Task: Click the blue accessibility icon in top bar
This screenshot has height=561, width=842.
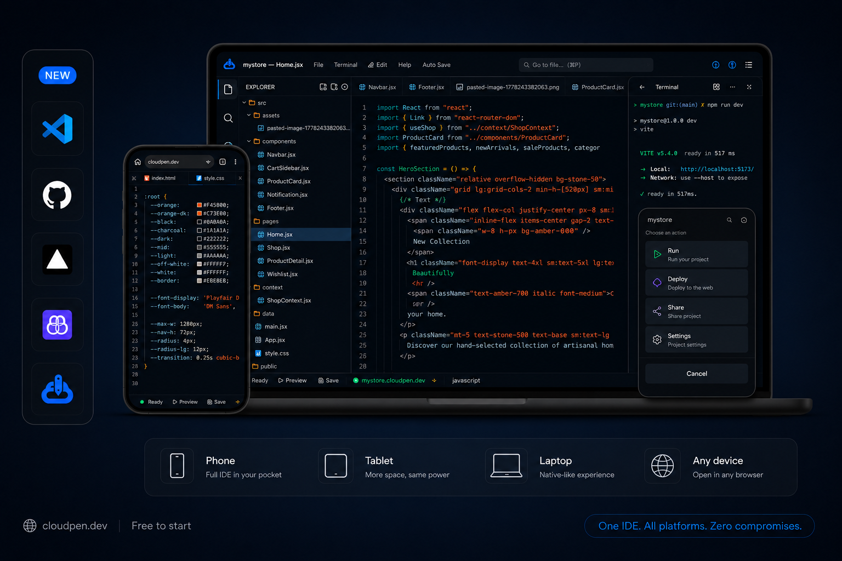Action: [x=716, y=65]
